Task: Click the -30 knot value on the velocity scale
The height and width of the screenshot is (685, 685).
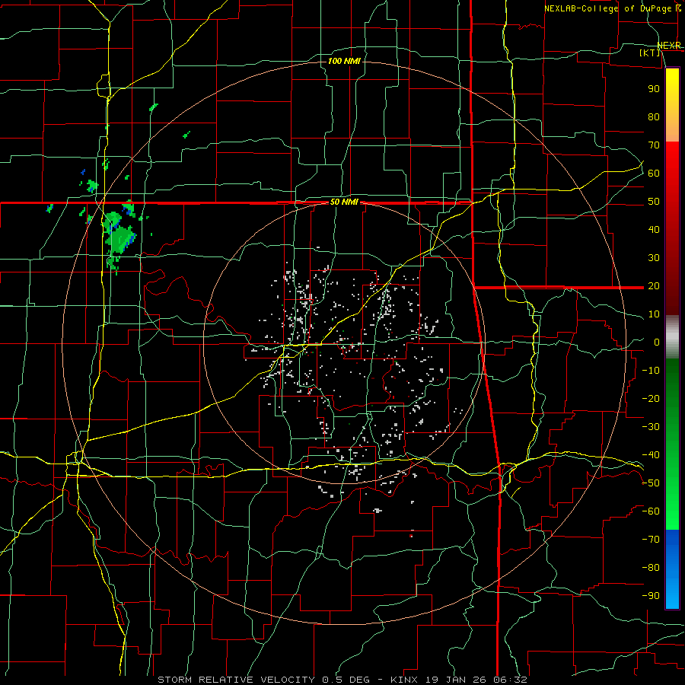Action: [651, 427]
